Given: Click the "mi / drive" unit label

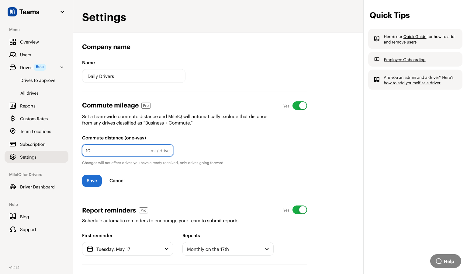Looking at the screenshot, I should [x=160, y=151].
